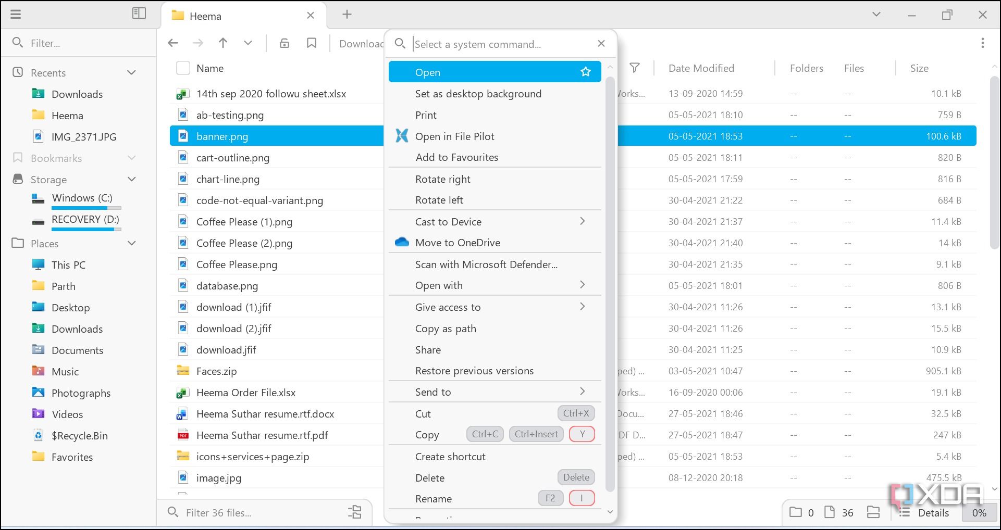Open the hamburger main menu
The width and height of the screenshot is (1001, 530).
pos(16,14)
